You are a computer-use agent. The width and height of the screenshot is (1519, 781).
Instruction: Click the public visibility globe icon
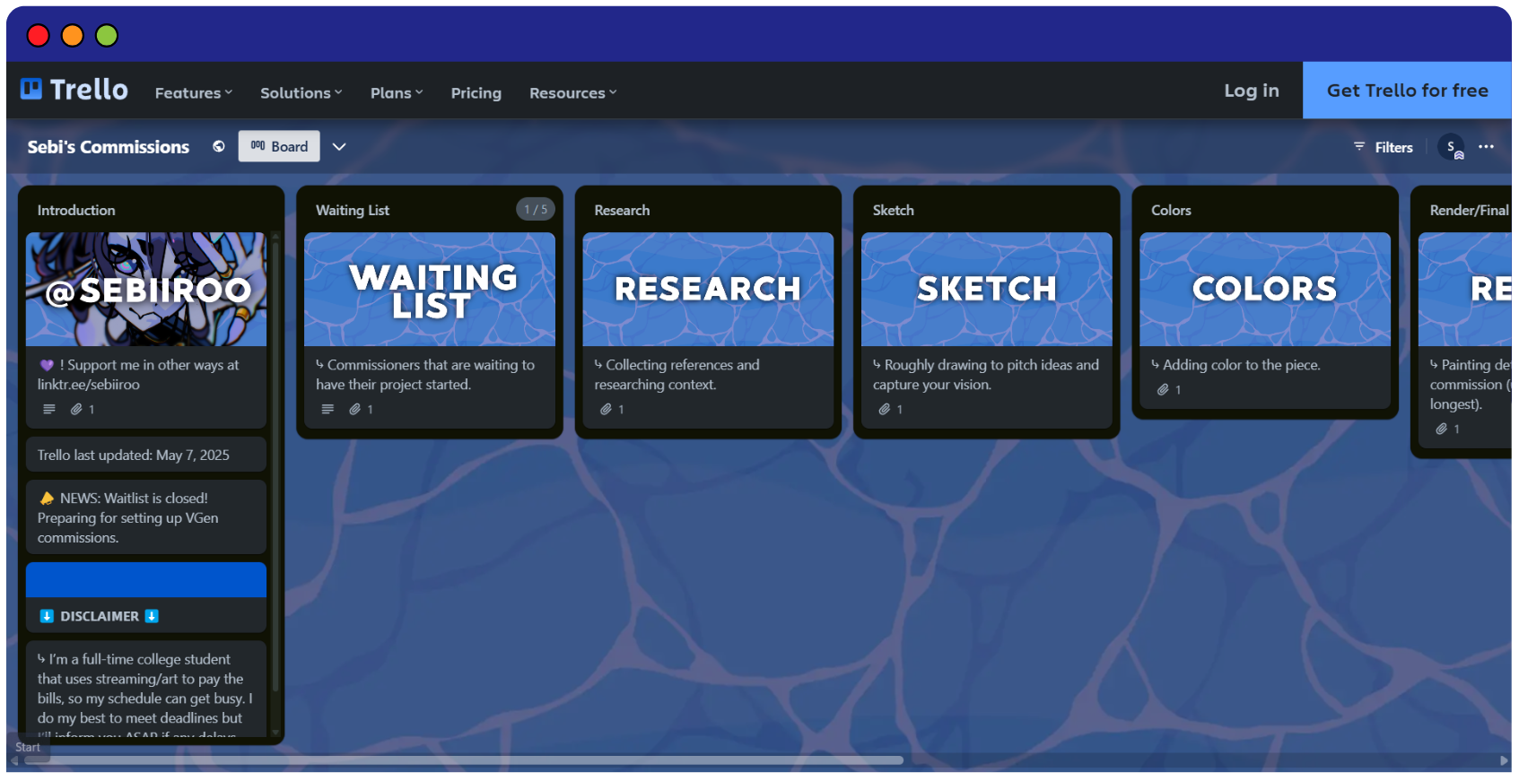click(x=219, y=146)
